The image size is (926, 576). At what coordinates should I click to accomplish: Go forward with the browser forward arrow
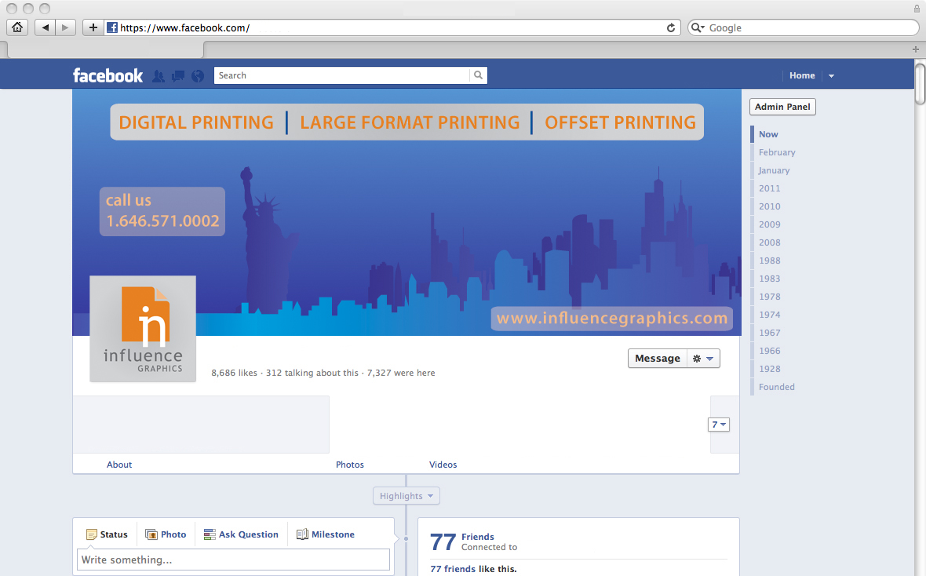click(x=66, y=27)
